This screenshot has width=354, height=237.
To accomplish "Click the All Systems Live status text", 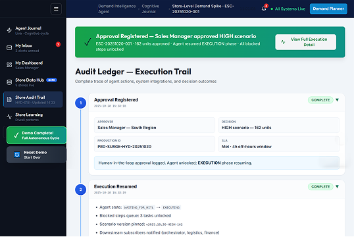I will (x=290, y=9).
